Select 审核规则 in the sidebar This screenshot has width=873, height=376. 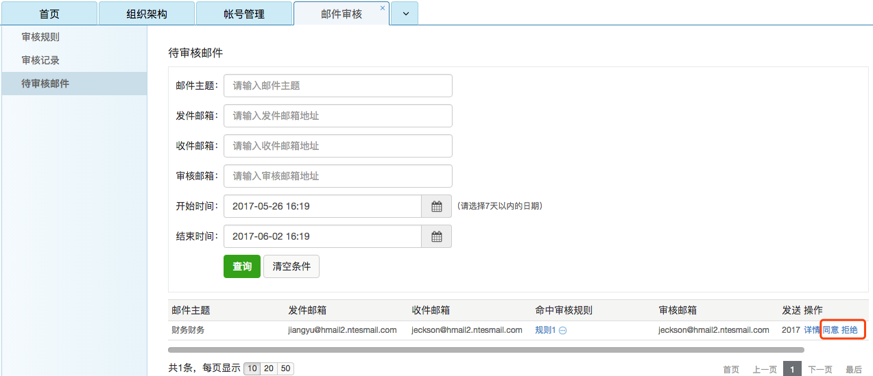tap(40, 37)
